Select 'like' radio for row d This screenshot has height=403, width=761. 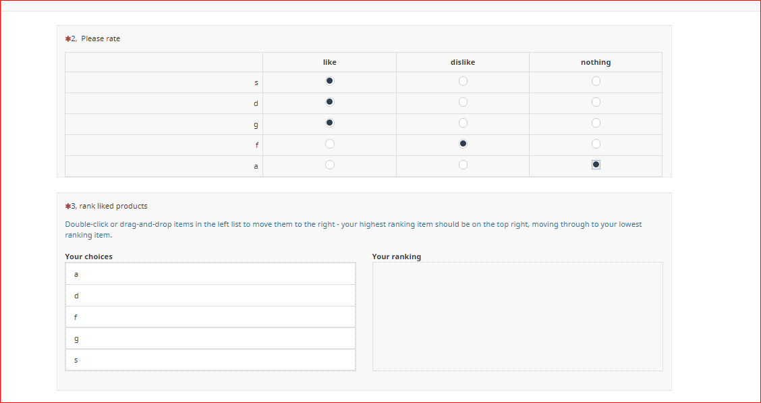click(329, 102)
